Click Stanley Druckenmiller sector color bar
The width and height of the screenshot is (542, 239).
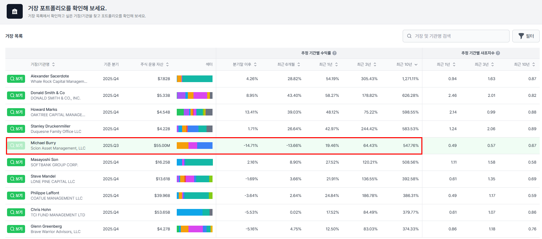coord(194,129)
